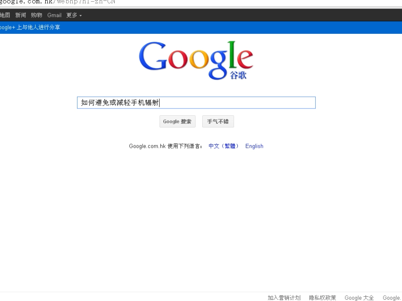Open the 购物 (Shopping) nav item

(x=36, y=15)
